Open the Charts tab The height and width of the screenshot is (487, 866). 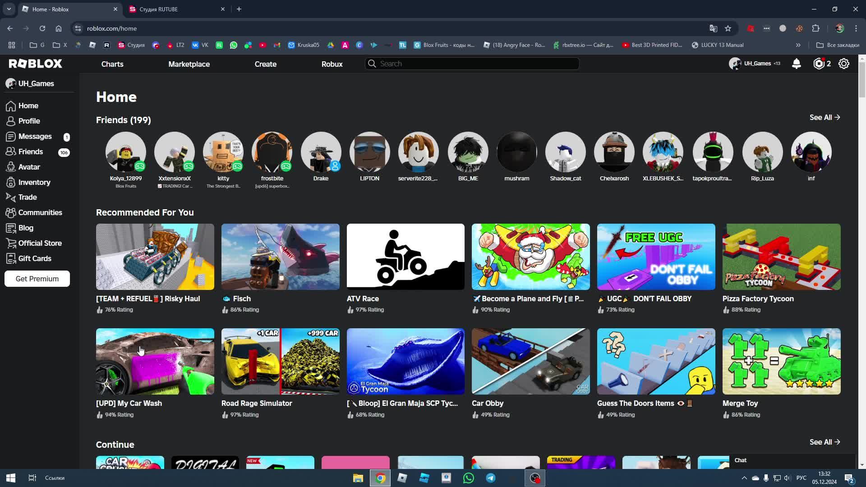point(112,64)
